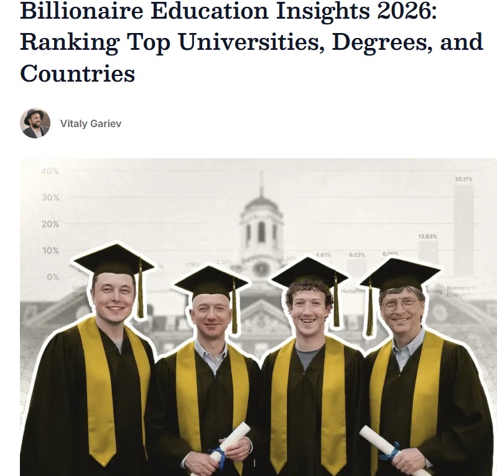Click the 30% axis label
The image size is (497, 476).
tap(50, 198)
